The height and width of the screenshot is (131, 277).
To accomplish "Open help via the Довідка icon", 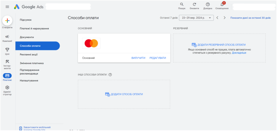I will pyautogui.click(x=208, y=4).
